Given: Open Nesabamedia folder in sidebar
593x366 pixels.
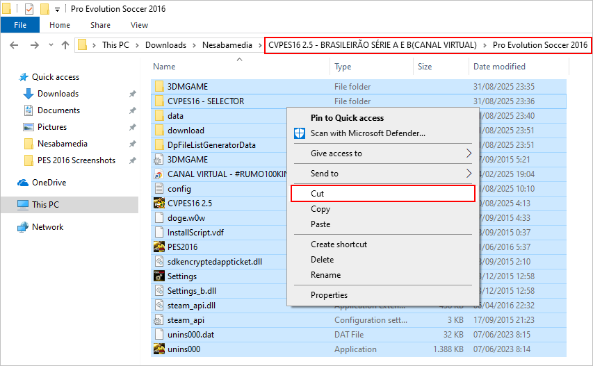Looking at the screenshot, I should (x=62, y=144).
